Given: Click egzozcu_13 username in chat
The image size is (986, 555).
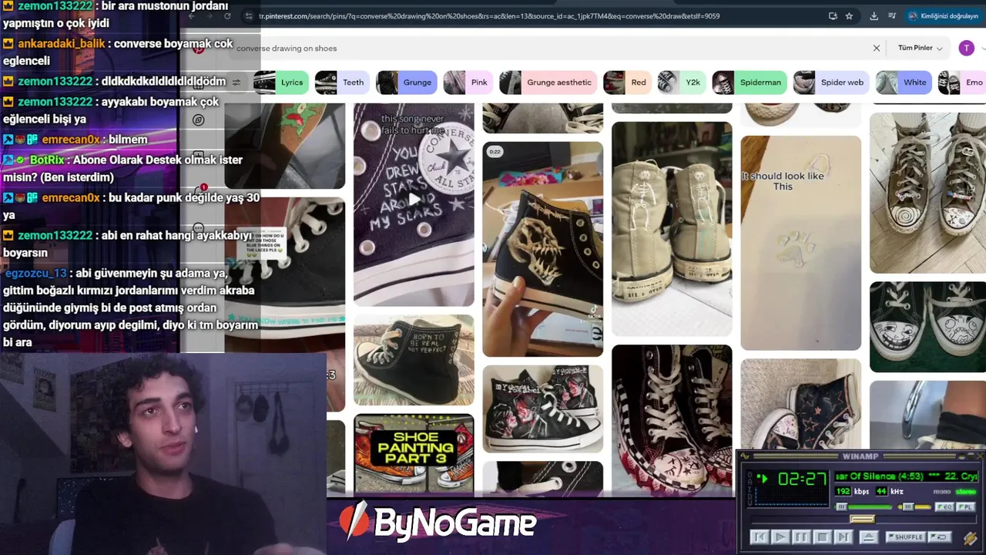Looking at the screenshot, I should (35, 273).
